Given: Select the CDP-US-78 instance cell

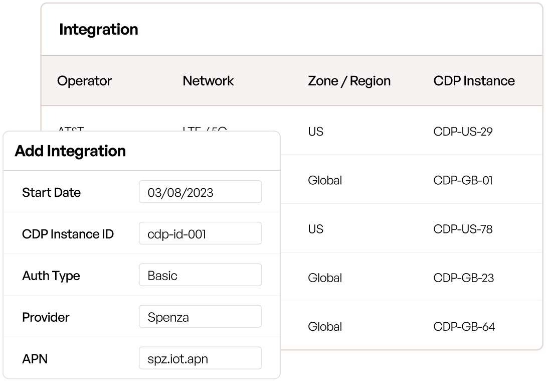Looking at the screenshot, I should pyautogui.click(x=463, y=229).
